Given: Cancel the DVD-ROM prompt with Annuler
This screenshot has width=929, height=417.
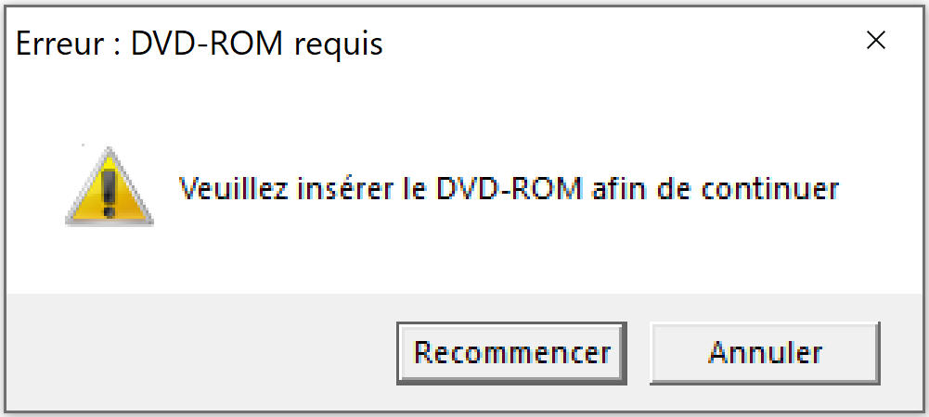Looking at the screenshot, I should [765, 353].
